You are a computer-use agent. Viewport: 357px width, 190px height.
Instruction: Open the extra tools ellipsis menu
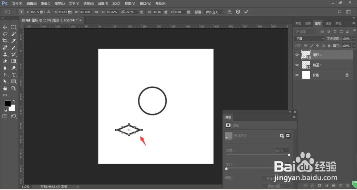pyautogui.click(x=5, y=95)
